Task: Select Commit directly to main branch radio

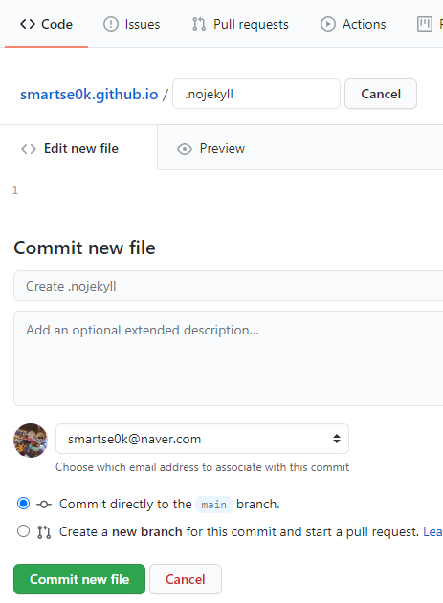Action: tap(24, 504)
